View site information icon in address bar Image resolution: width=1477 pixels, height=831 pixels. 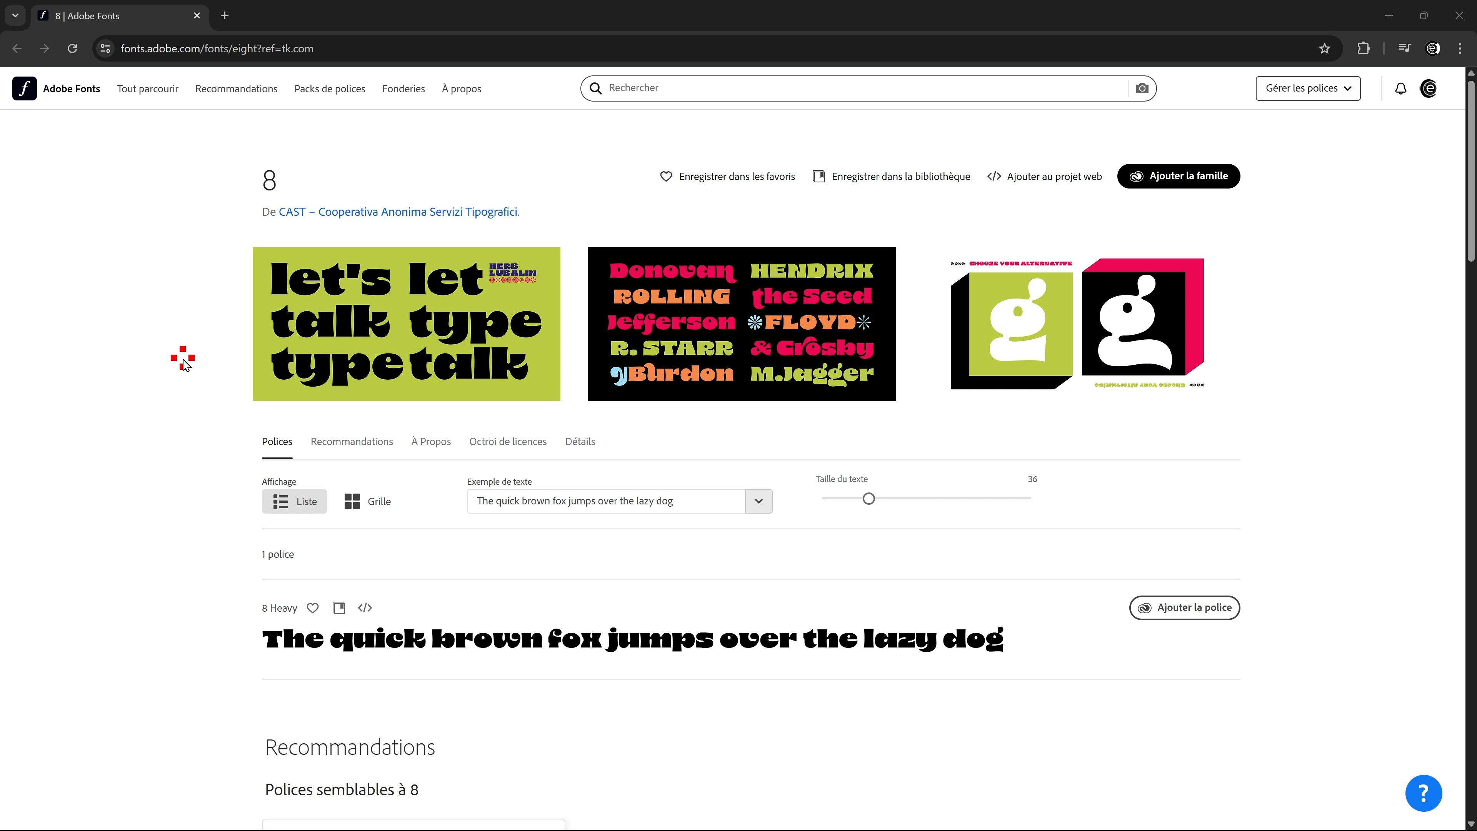pos(105,49)
